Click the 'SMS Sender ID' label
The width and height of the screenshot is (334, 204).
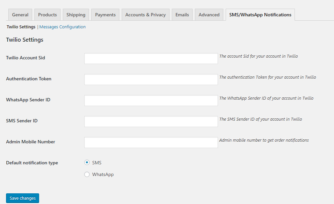click(x=22, y=121)
